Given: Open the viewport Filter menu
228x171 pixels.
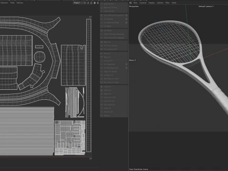Looking at the screenshot, I should click(168, 3).
